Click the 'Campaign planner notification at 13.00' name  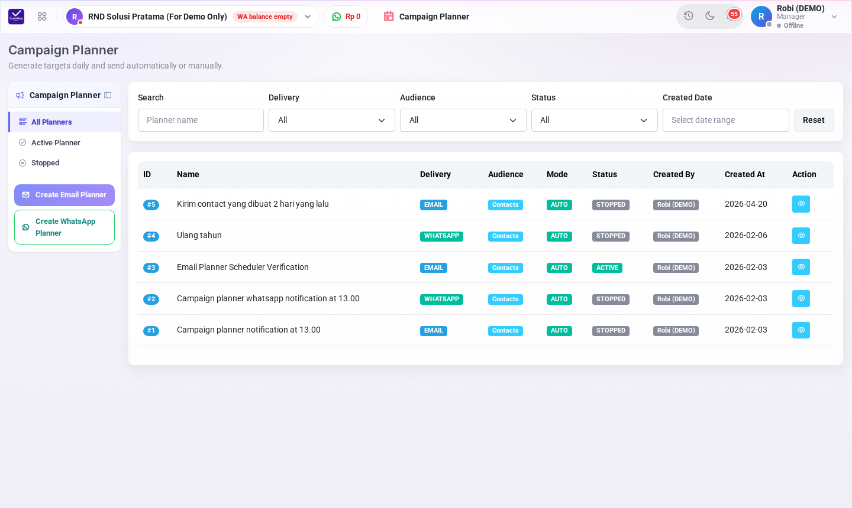[248, 330]
